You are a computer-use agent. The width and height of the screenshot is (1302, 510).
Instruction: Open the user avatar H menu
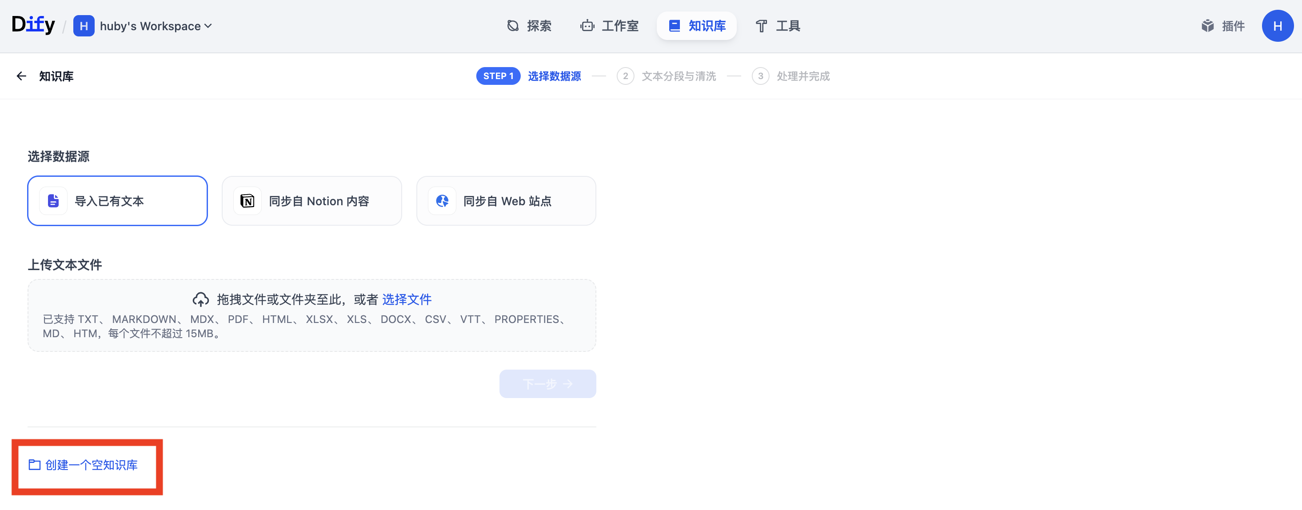[x=1277, y=26]
